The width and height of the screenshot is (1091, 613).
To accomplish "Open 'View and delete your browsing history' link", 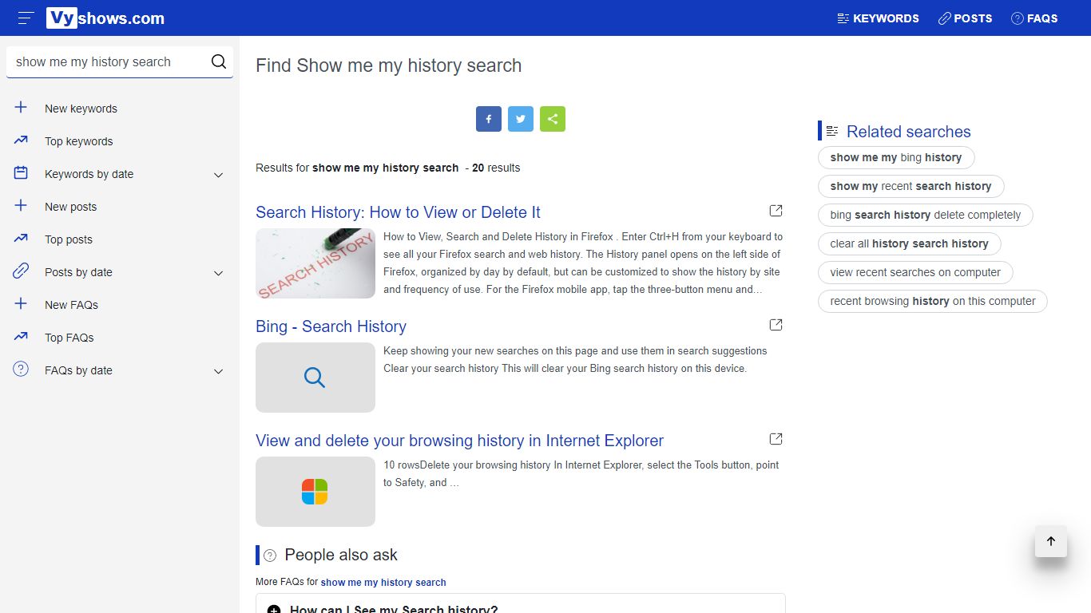I will click(459, 441).
